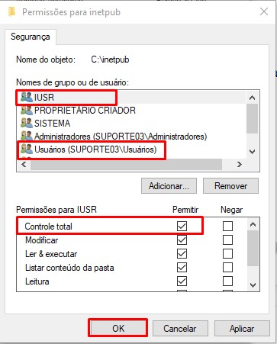Check Negar for Leitura permission

(x=227, y=281)
